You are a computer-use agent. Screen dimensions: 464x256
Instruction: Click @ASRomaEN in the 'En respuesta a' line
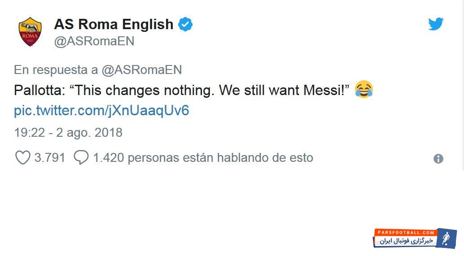[x=141, y=70]
